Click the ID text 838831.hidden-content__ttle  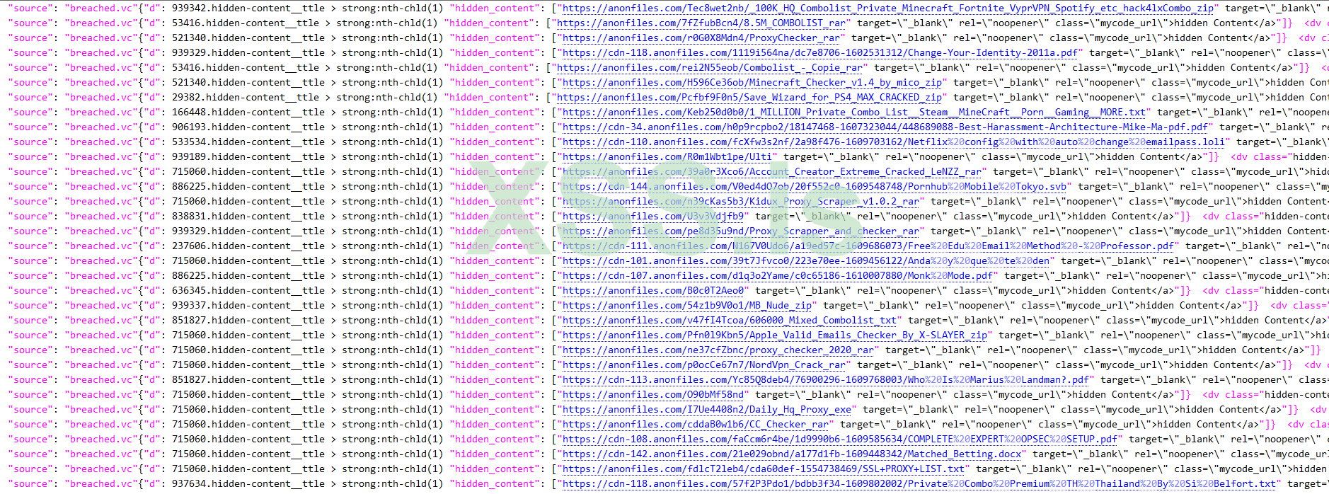point(248,217)
